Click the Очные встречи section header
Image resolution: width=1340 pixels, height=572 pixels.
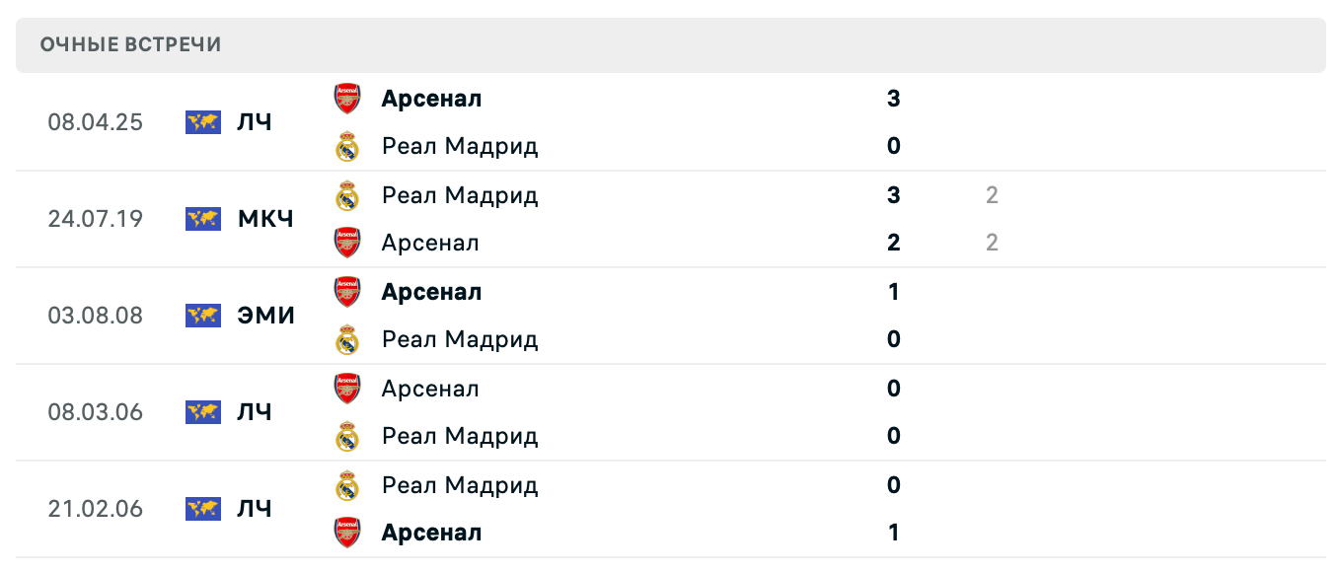pyautogui.click(x=131, y=44)
